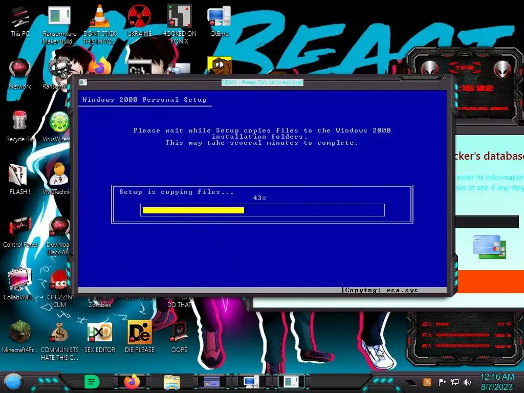Image resolution: width=524 pixels, height=393 pixels.
Task: Open the DIE PLEASE De icon
Action: pos(139,338)
